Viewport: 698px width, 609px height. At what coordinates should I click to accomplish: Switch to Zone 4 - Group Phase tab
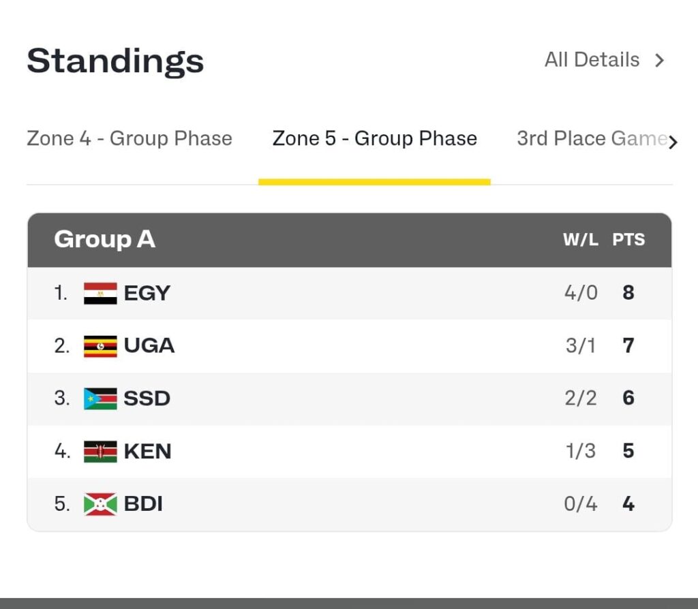point(130,138)
